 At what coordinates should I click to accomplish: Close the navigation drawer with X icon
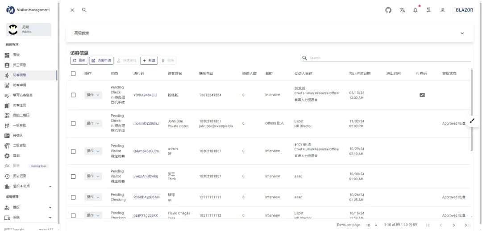click(x=72, y=10)
